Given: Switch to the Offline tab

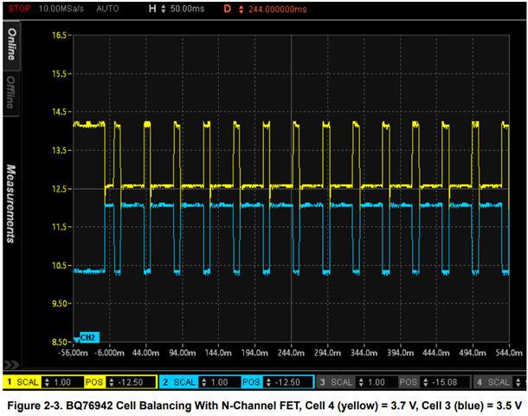Looking at the screenshot, I should tap(10, 93).
